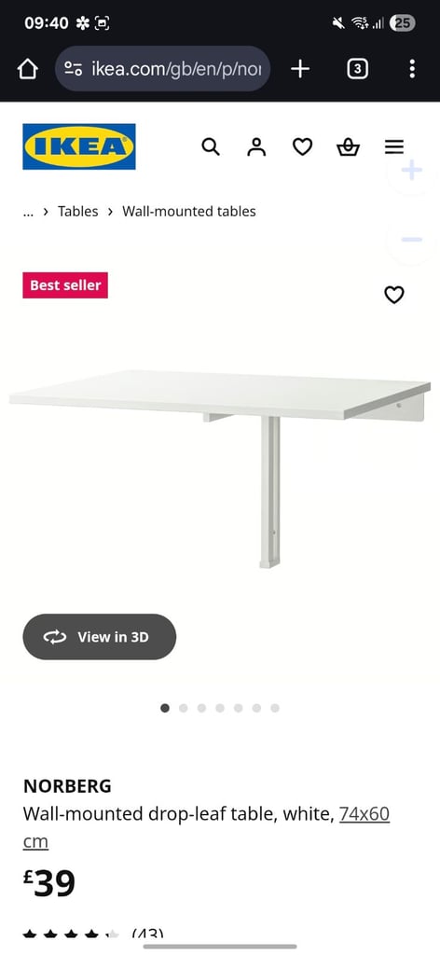Image resolution: width=440 pixels, height=955 pixels.
Task: Tap the browser home icon
Action: (x=27, y=69)
